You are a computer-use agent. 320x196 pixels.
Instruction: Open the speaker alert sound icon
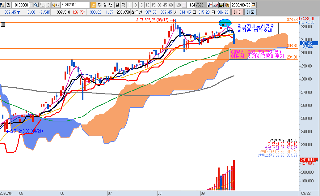click(x=54, y=5)
